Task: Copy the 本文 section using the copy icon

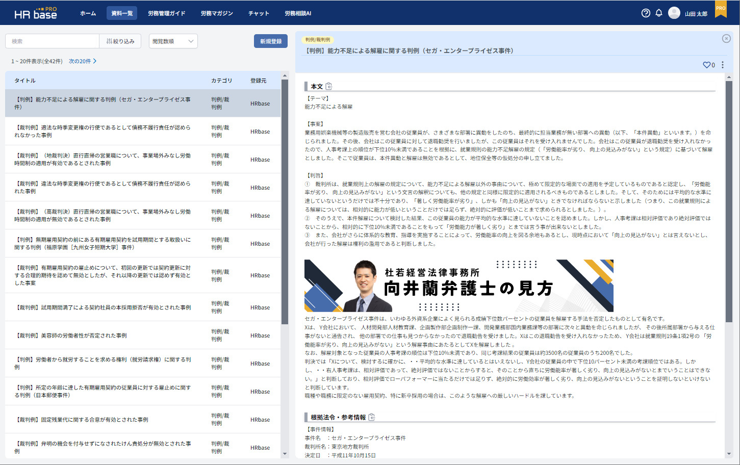Action: (329, 86)
